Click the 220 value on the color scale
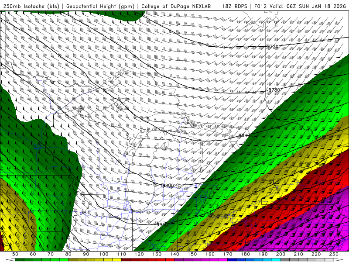This screenshot has height=262, width=349. 316,254
